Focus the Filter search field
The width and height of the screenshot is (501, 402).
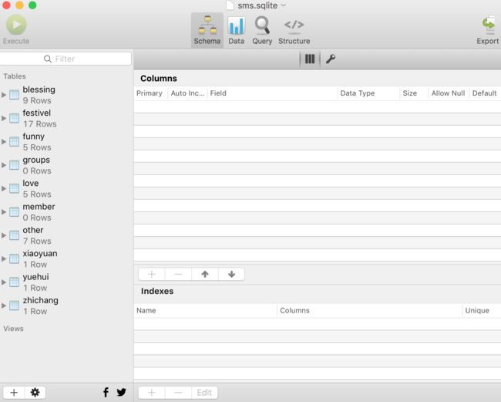click(66, 59)
